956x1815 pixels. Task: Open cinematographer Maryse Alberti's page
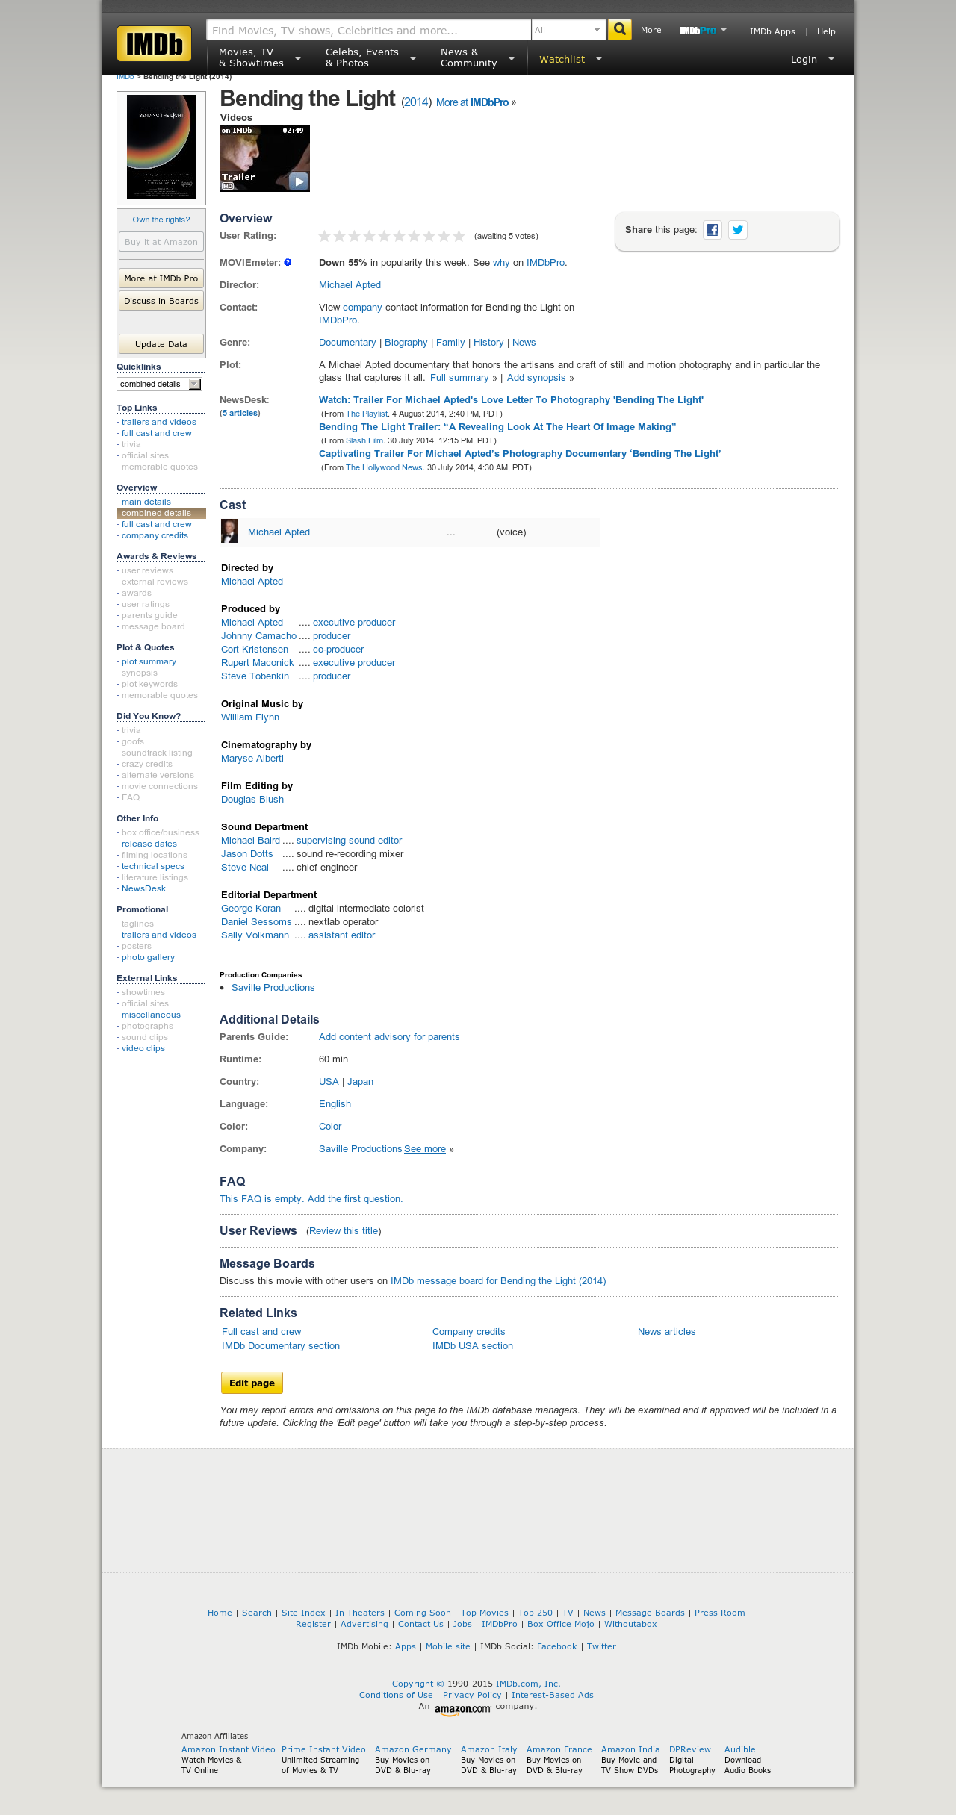[252, 759]
